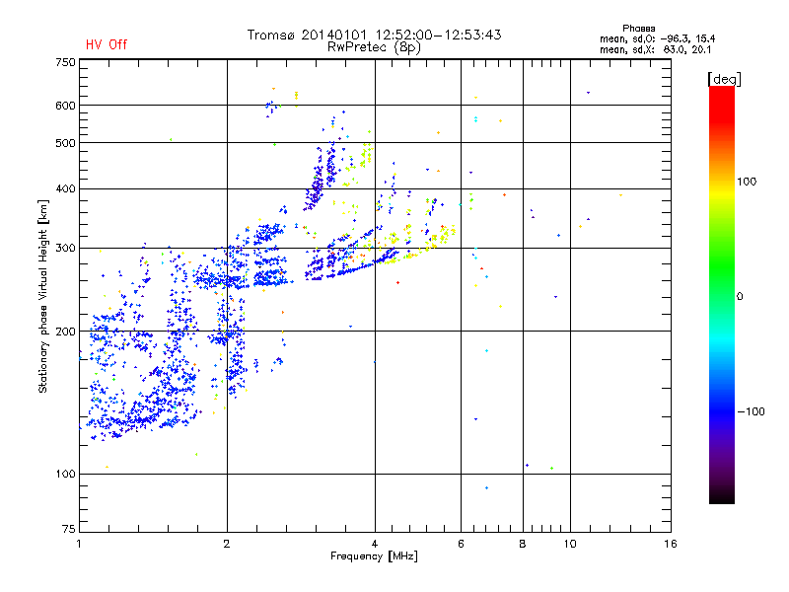
Task: Click the x-axis tick label '16'
Action: click(671, 544)
